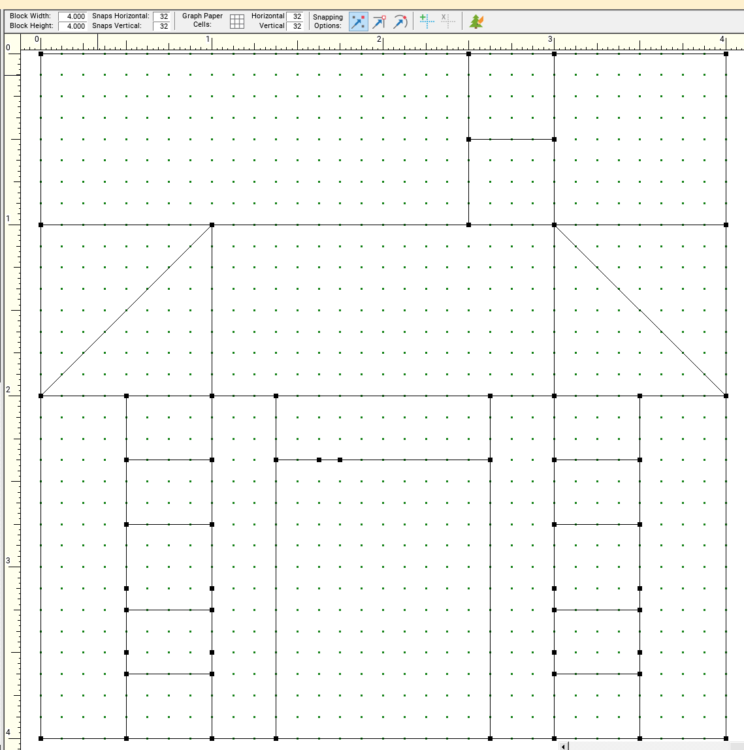Enable the snap to curved line option icon

[x=400, y=22]
